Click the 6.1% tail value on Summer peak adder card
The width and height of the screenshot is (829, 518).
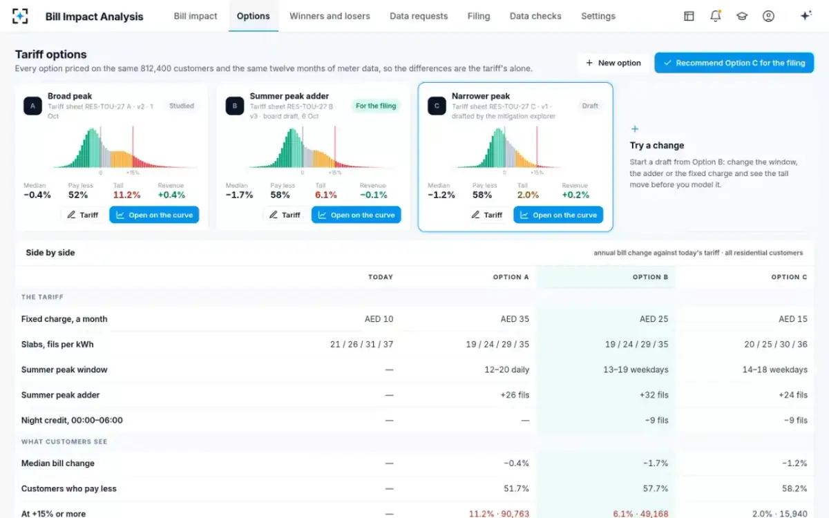[x=326, y=195]
